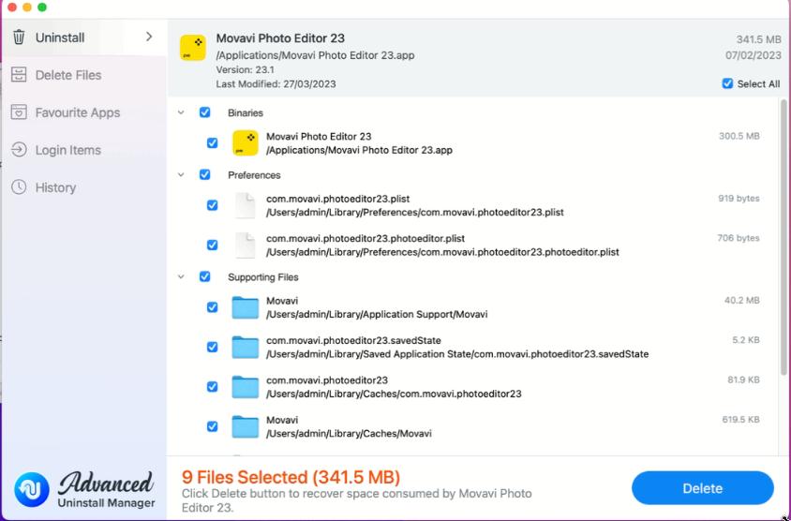Image resolution: width=791 pixels, height=521 pixels.
Task: Go to the History section
Action: click(55, 187)
